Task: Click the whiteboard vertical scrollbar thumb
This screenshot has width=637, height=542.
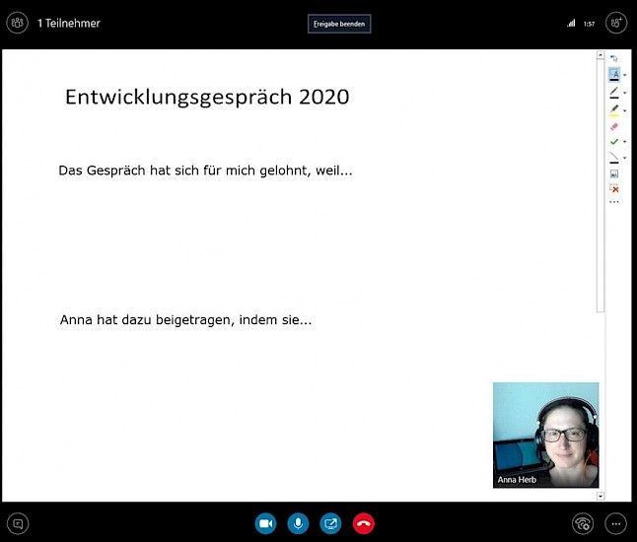Action: 601,186
